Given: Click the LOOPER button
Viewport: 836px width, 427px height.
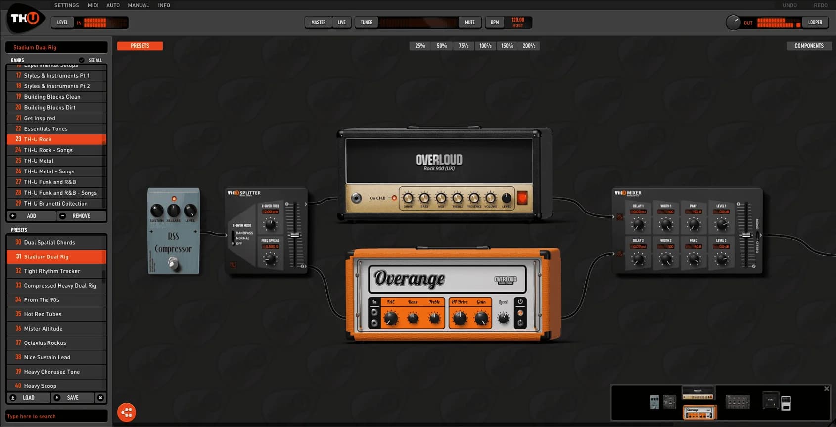Looking at the screenshot, I should click(815, 22).
